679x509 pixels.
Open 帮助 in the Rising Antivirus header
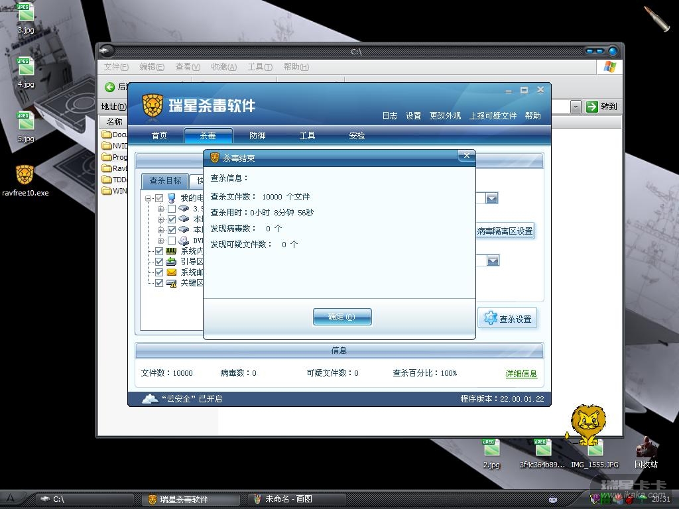(532, 115)
